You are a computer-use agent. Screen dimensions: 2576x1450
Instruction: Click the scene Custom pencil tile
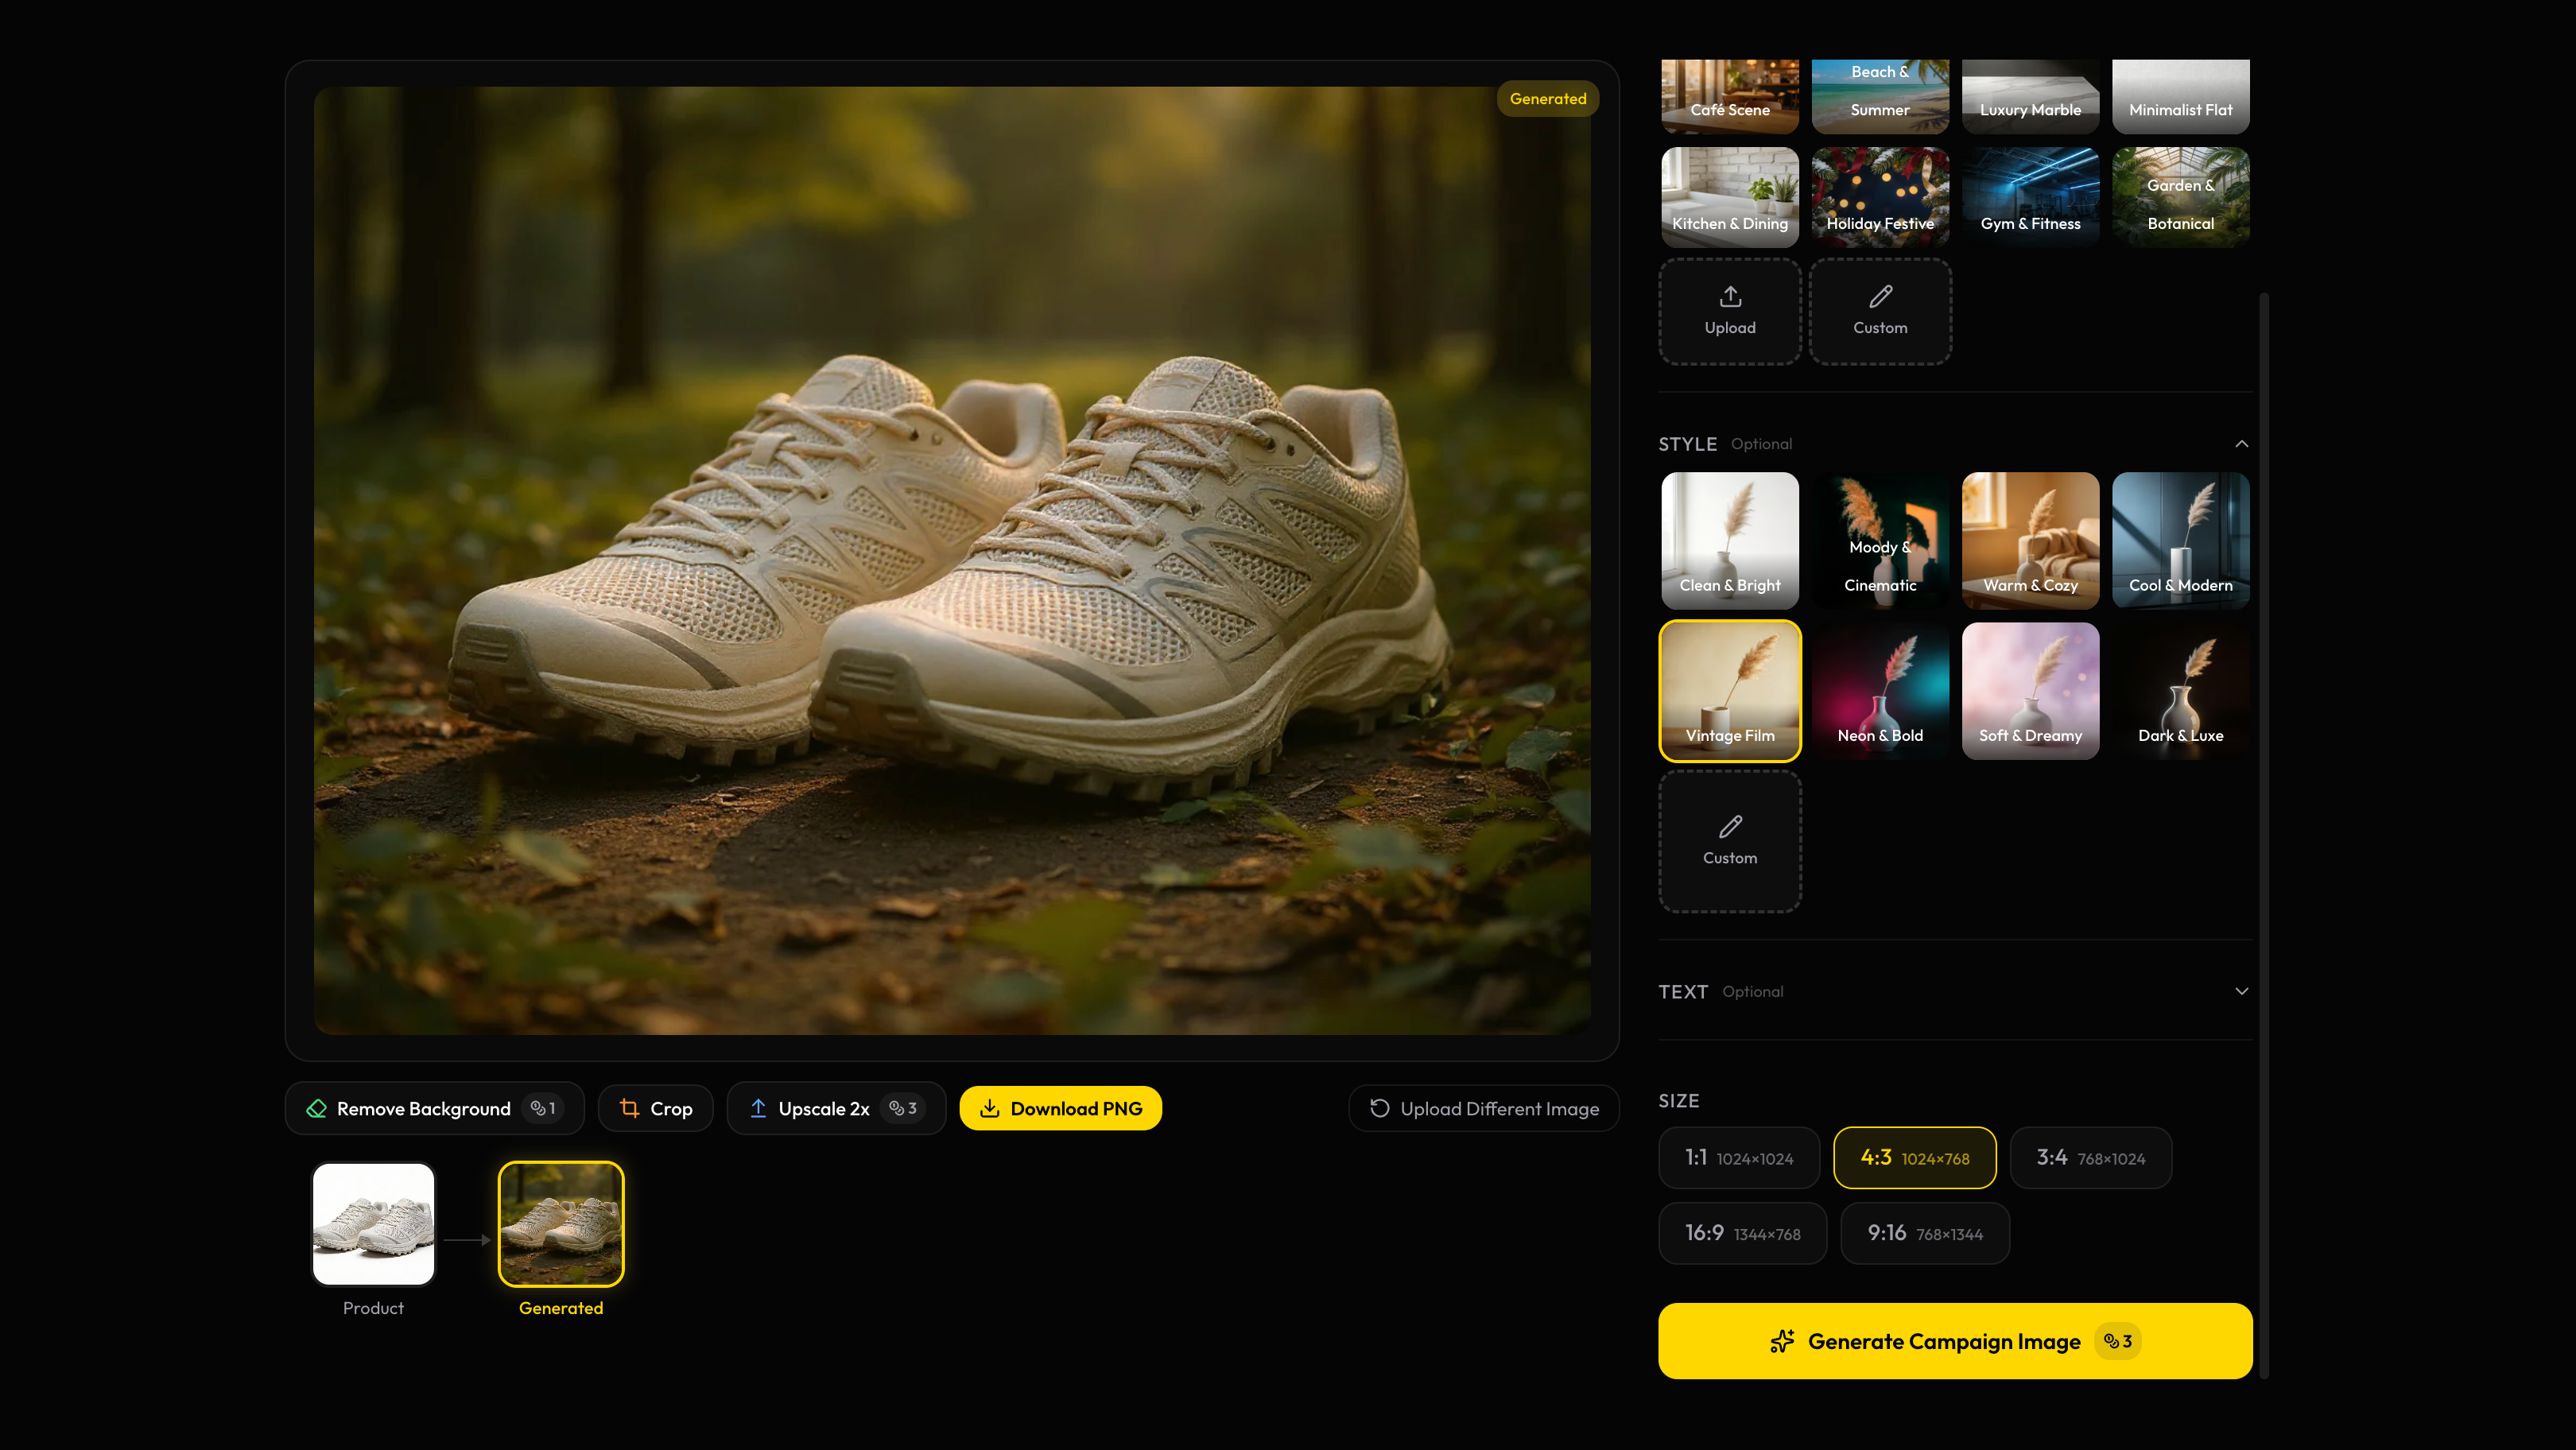point(1880,311)
